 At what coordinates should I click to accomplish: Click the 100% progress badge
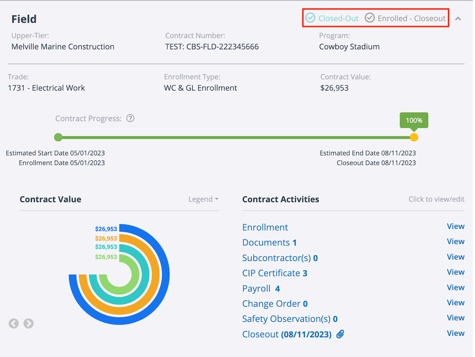414,120
